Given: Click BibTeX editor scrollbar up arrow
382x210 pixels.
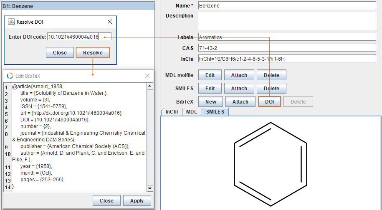Looking at the screenshot, I should pyautogui.click(x=150, y=86).
